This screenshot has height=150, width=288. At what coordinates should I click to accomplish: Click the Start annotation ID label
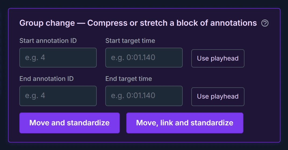(48, 41)
